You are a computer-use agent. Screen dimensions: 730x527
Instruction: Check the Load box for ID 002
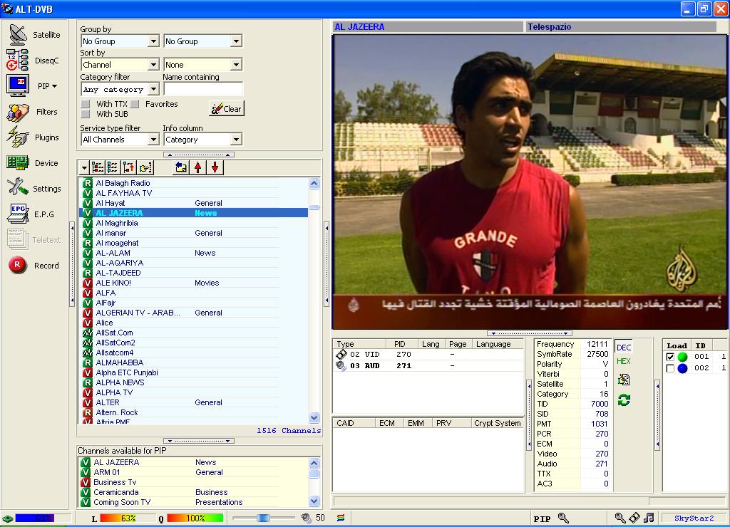(670, 368)
